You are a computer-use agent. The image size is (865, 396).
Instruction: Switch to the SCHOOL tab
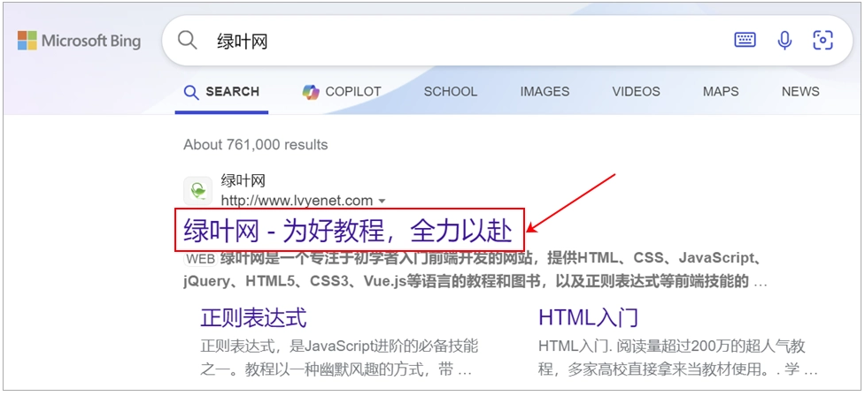(x=450, y=92)
